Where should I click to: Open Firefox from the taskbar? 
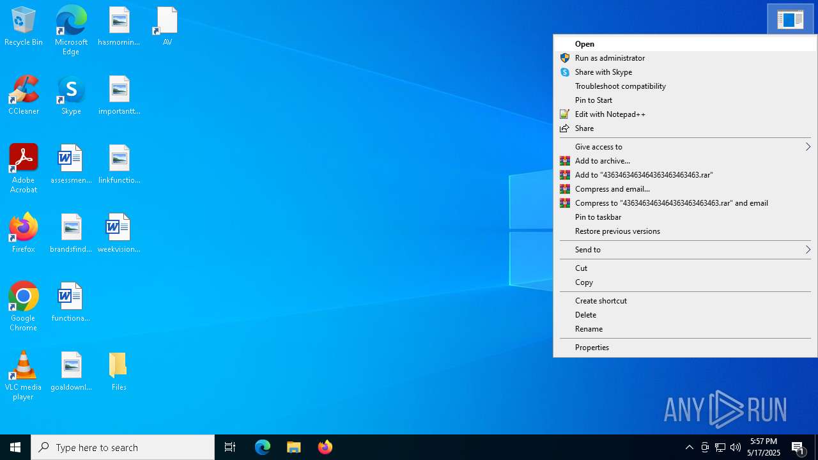325,447
